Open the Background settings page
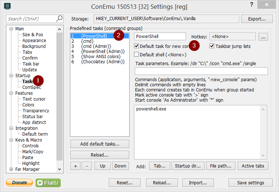This screenshot has width=279, height=192. point(34,46)
